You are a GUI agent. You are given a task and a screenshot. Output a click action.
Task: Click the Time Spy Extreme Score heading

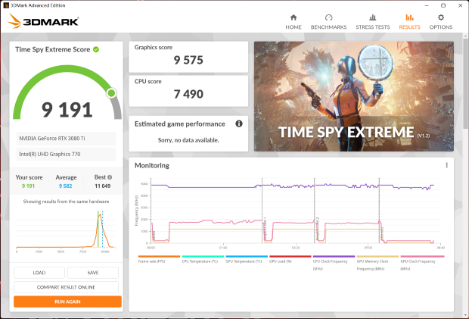53,49
